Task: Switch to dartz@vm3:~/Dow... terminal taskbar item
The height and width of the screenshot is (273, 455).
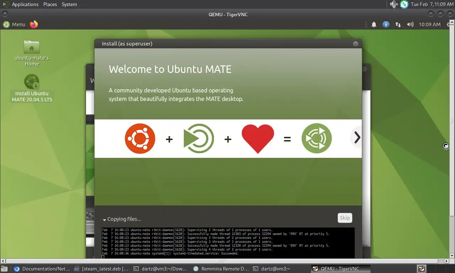Action: coord(161,269)
